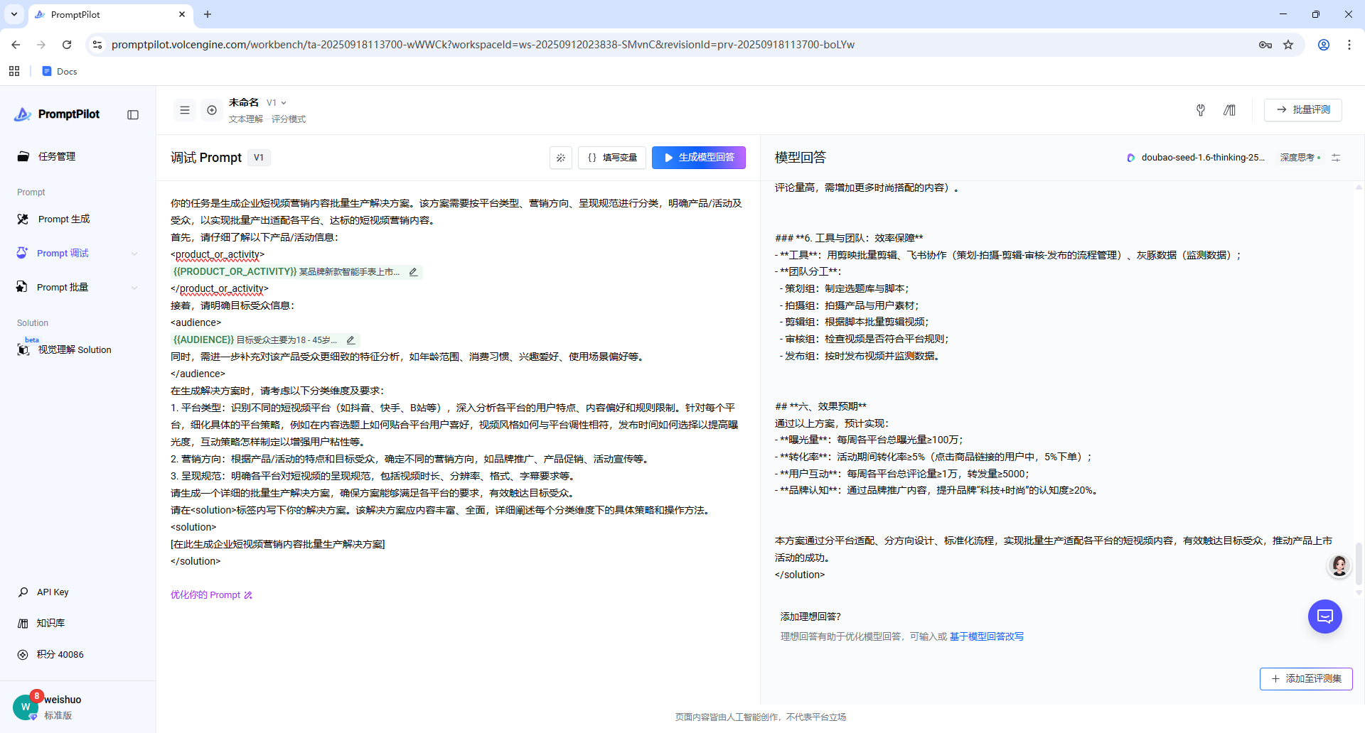Click the 批量评测 button
This screenshot has width=1365, height=733.
[x=1303, y=110]
